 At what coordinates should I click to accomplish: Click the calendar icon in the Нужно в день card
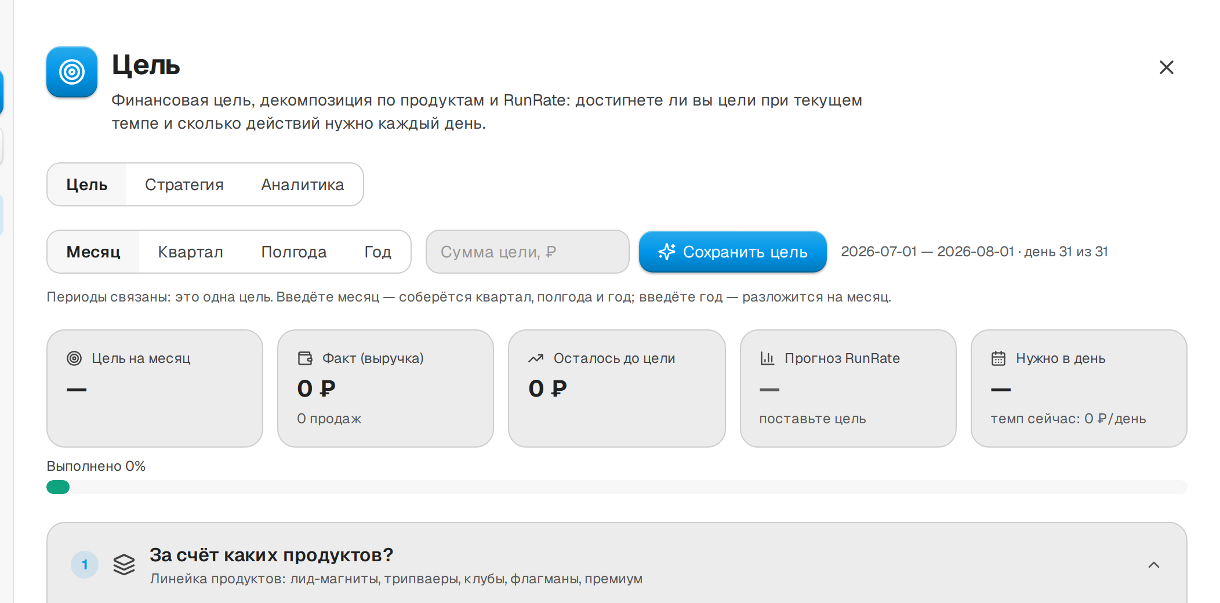[x=998, y=358]
